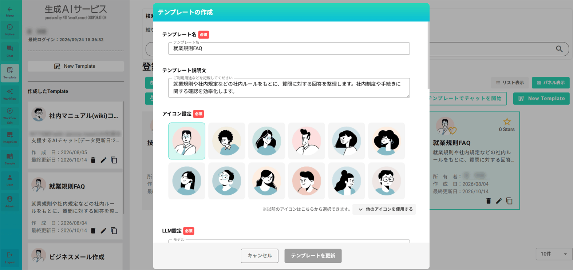Open the Admin shield icon
This screenshot has width=573, height=270.
[x=10, y=202]
